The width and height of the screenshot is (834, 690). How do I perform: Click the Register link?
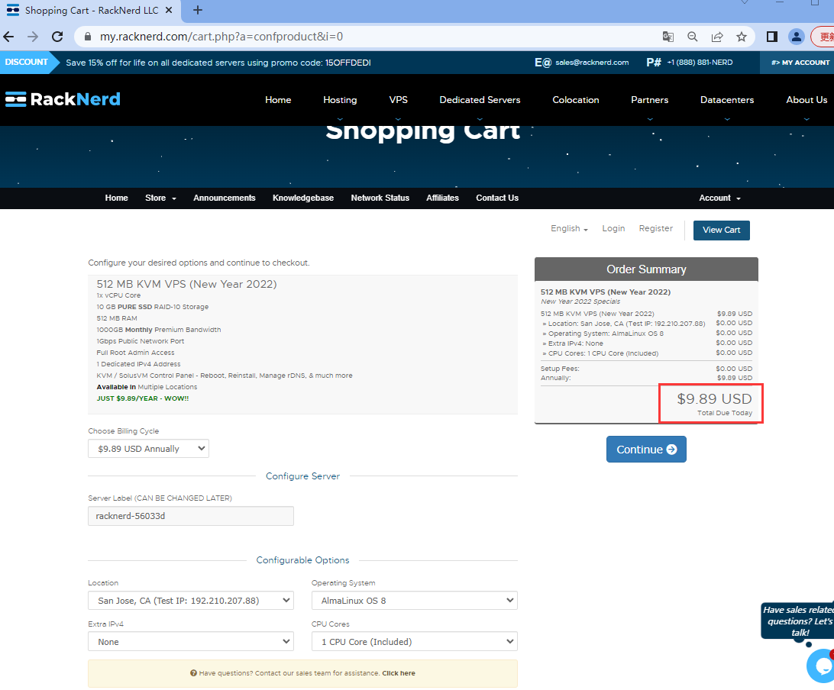656,228
